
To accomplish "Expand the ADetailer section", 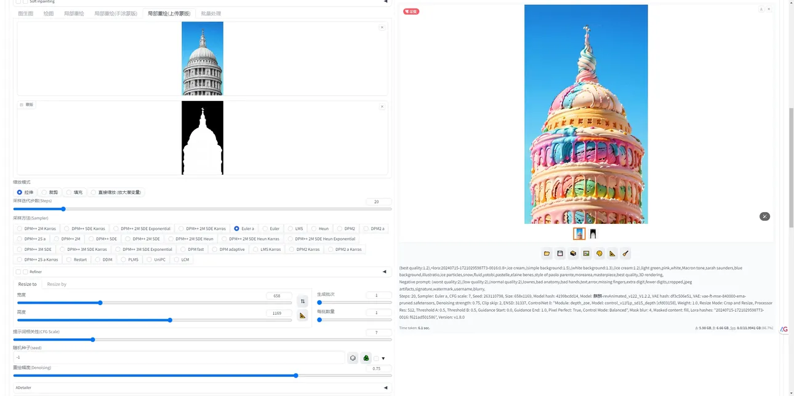I will [x=202, y=387].
